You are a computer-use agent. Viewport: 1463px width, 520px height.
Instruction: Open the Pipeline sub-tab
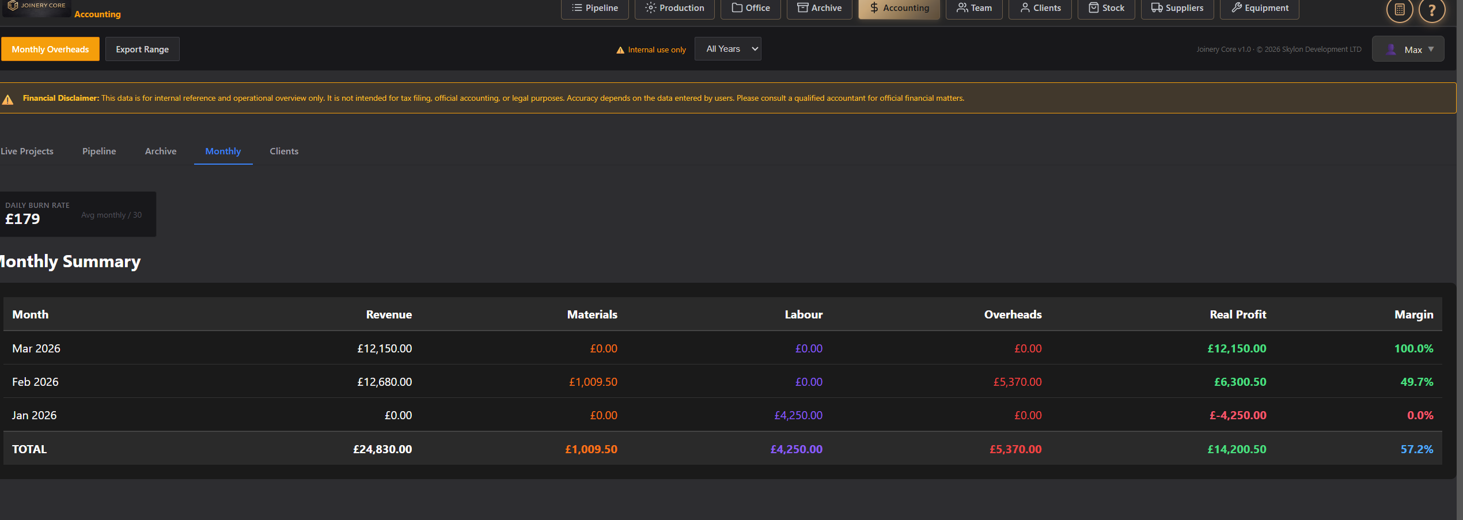tap(99, 151)
